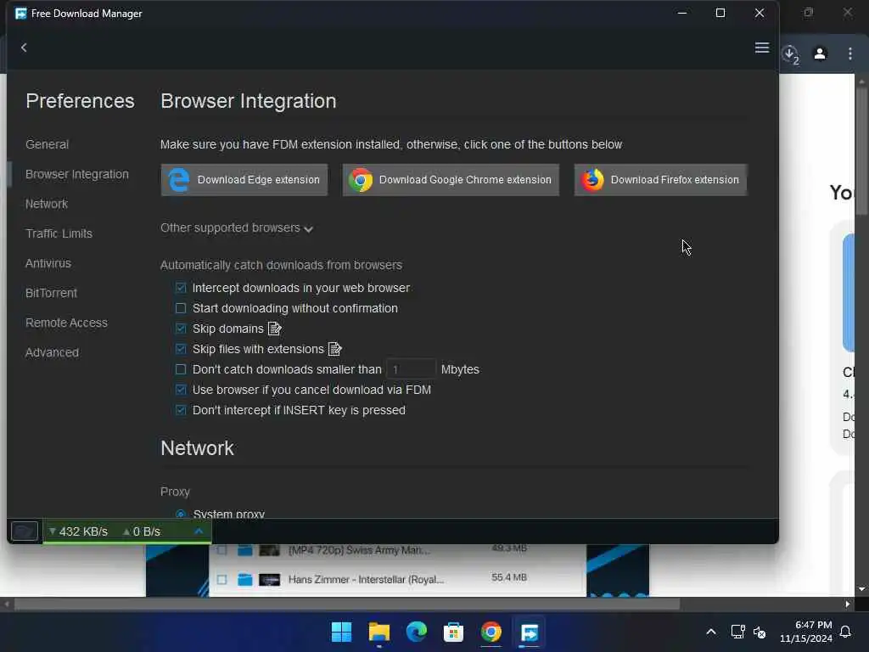The image size is (869, 652).
Task: Open the hamburger main menu
Action: coord(761,48)
